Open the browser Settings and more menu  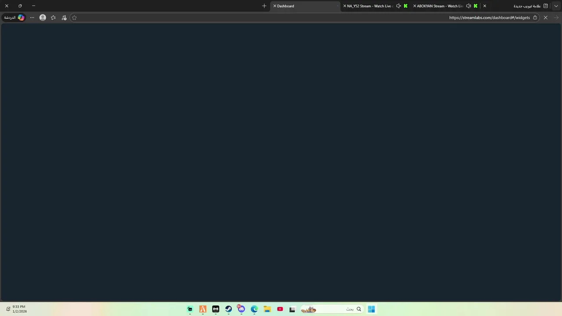click(32, 18)
